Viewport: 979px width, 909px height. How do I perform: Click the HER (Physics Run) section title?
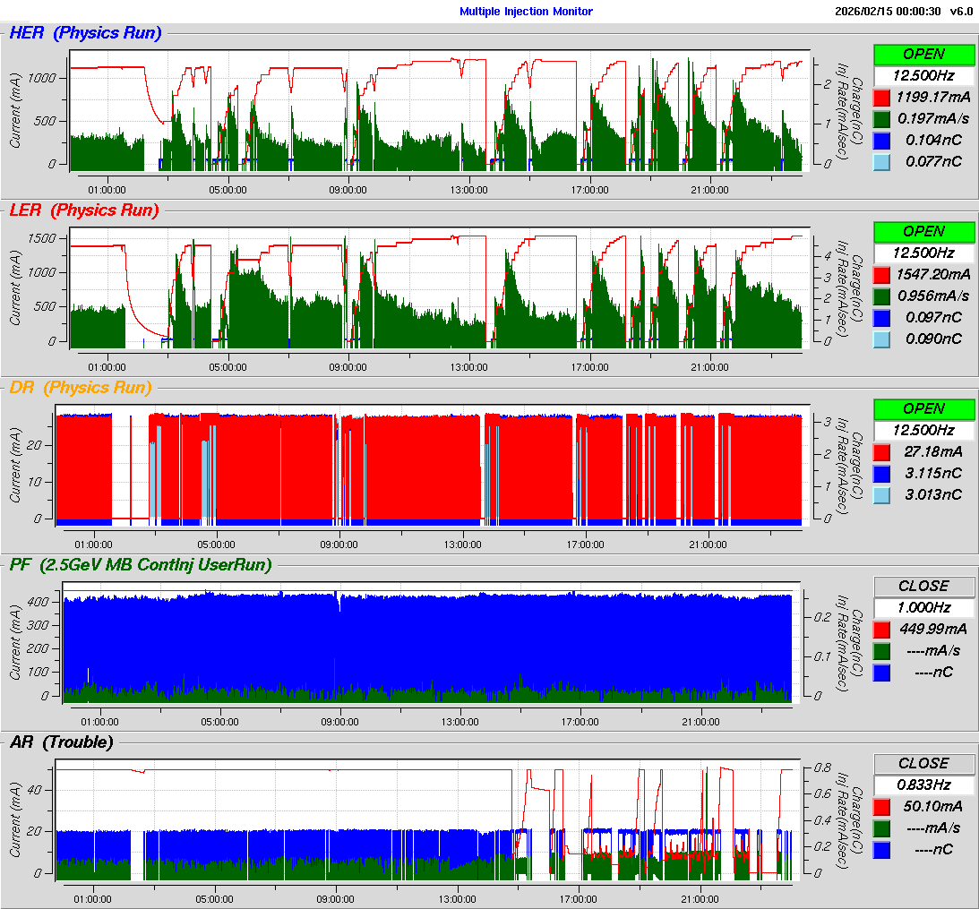click(85, 33)
